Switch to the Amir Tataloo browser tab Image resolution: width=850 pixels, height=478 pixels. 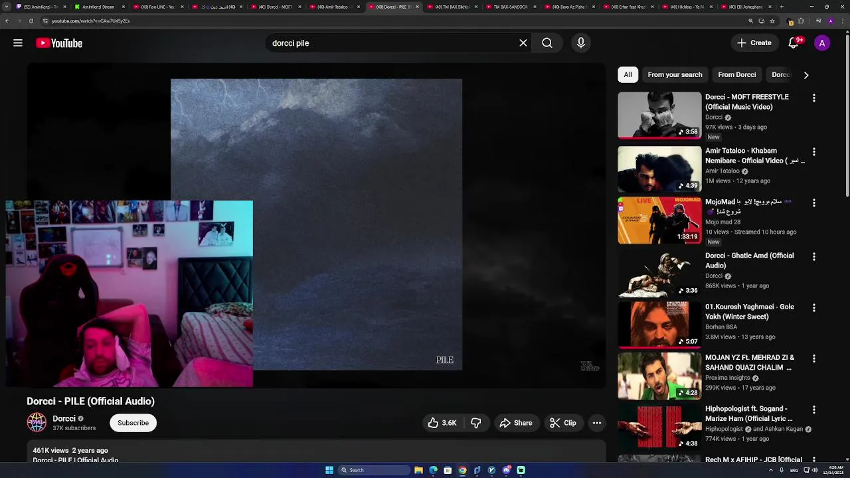[x=336, y=7]
